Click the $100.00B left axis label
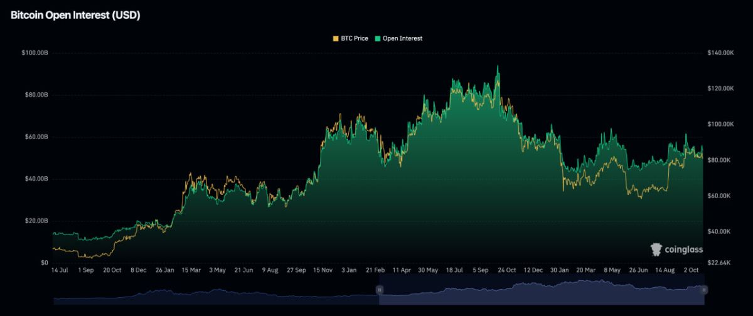Screen dimensions: 753x316 pyautogui.click(x=35, y=53)
